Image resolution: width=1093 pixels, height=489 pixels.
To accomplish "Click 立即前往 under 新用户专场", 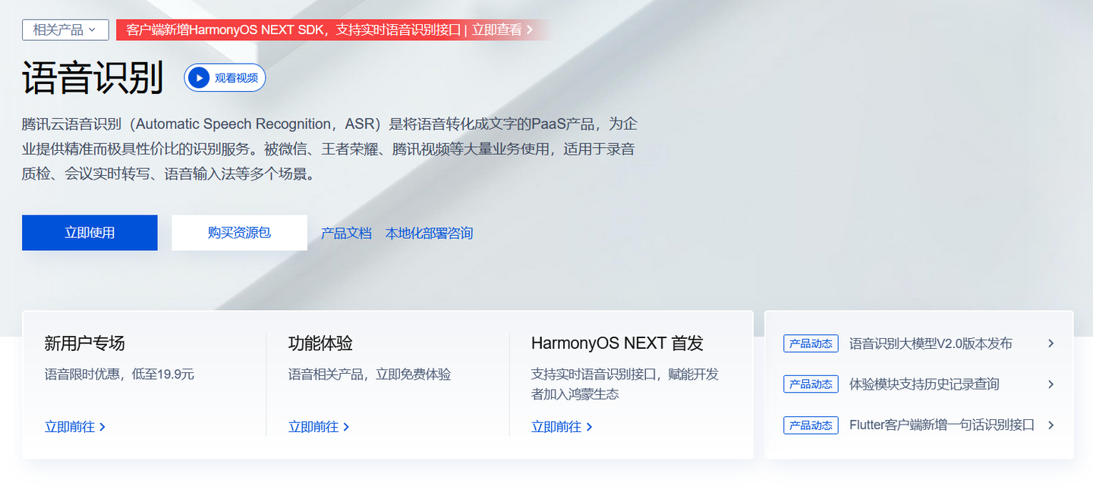I will tap(75, 427).
